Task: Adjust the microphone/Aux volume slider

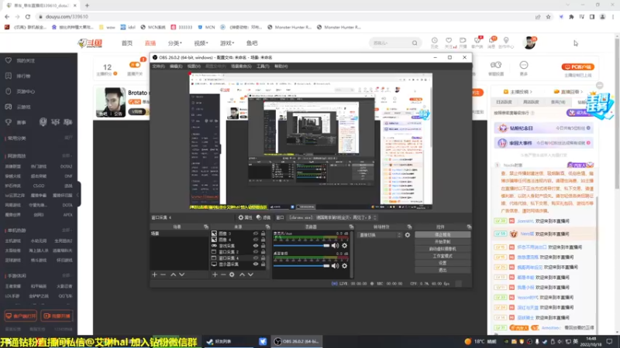Action: coord(301,246)
